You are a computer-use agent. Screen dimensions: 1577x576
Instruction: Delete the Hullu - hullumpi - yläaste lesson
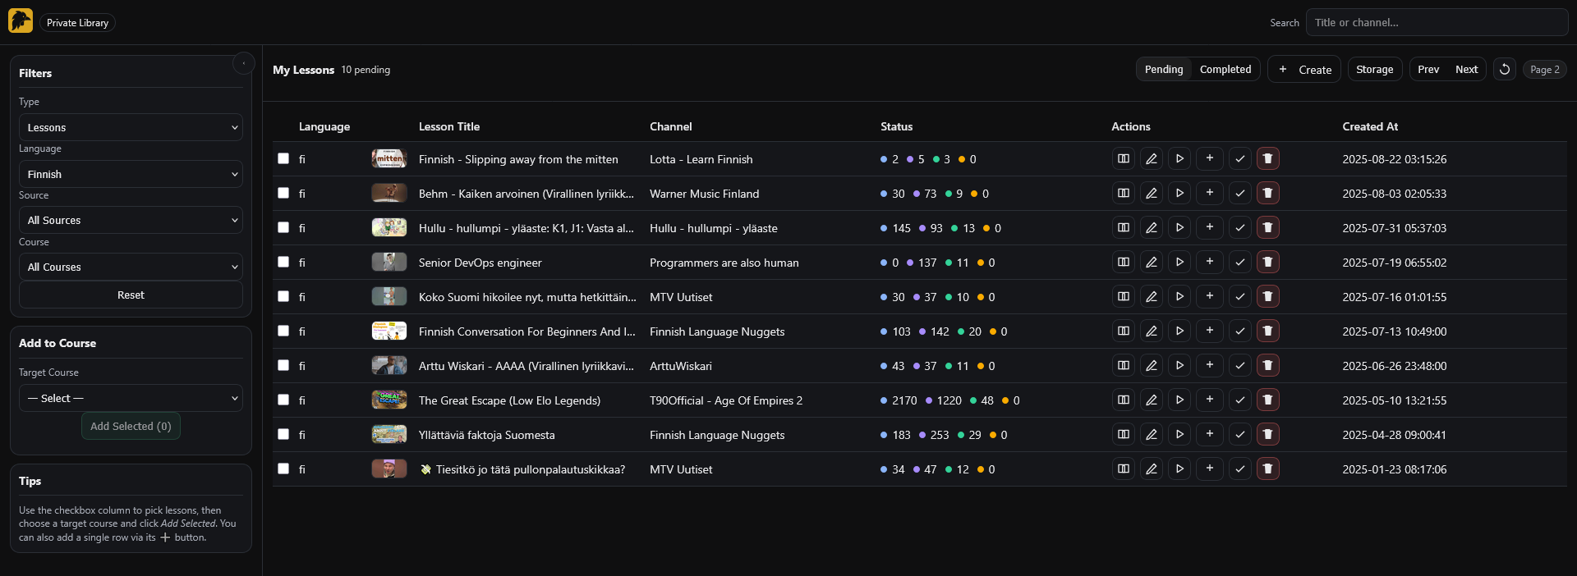click(x=1268, y=227)
